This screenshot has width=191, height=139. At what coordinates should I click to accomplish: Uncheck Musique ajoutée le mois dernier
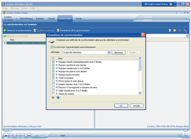[x=53, y=65]
